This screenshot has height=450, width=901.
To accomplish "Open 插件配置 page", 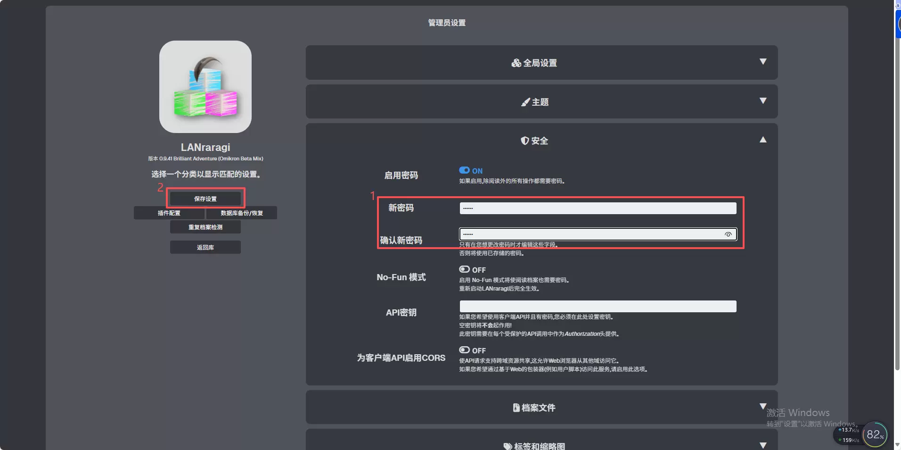I will (x=169, y=213).
